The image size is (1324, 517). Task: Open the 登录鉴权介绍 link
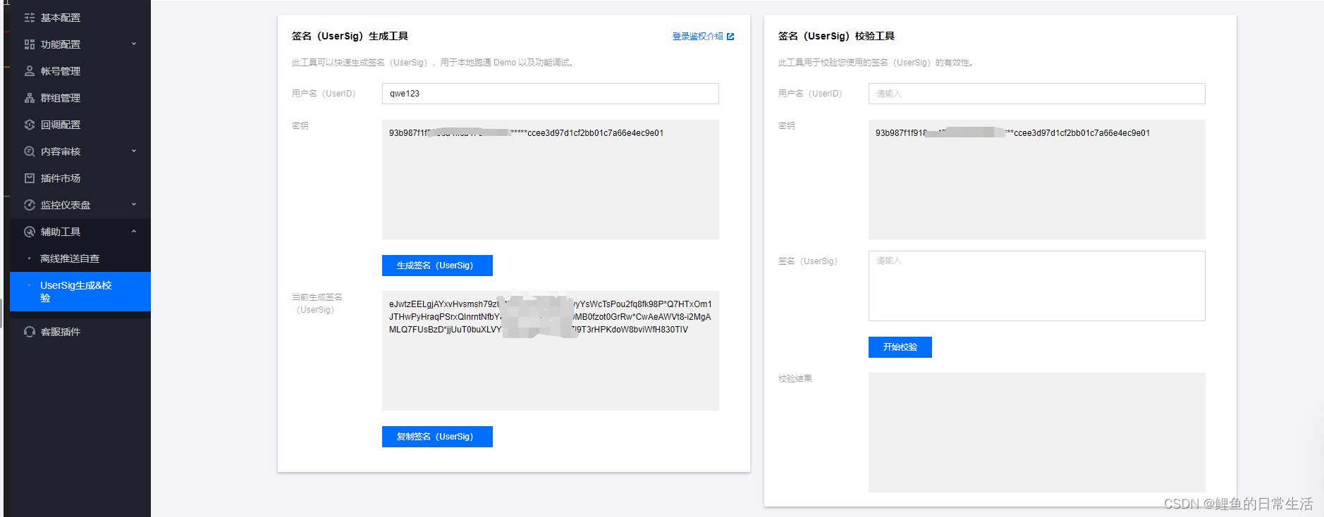[697, 37]
